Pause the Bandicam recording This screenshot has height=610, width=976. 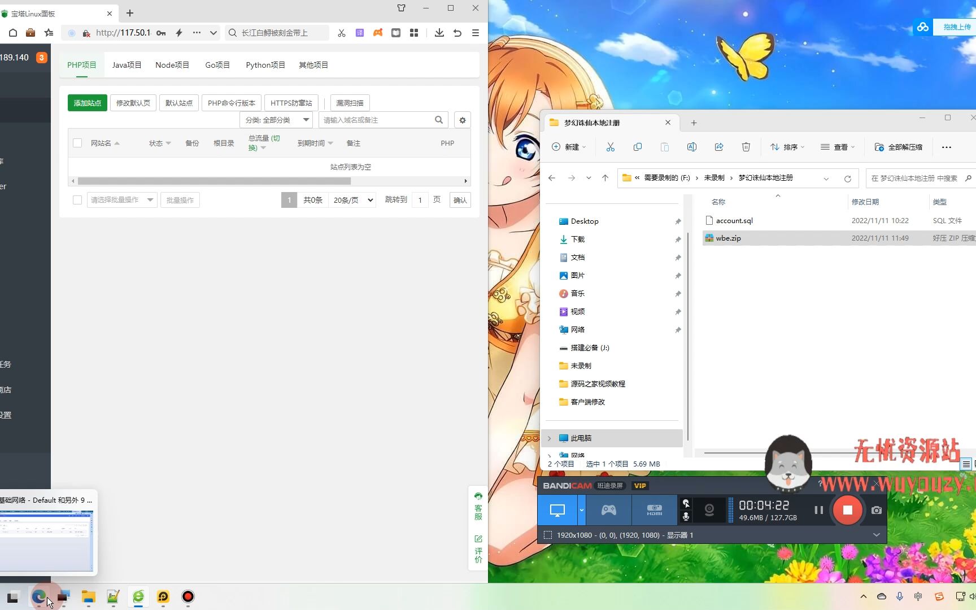click(818, 510)
